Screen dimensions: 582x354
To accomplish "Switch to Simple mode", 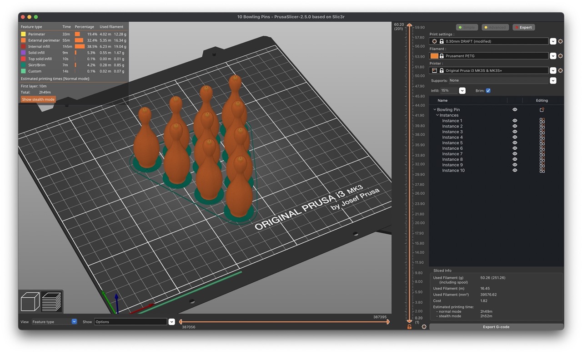I will click(x=467, y=27).
